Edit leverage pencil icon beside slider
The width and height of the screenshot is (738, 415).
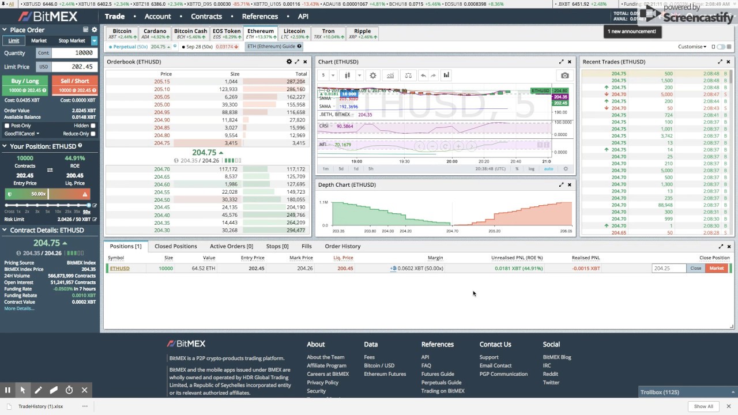point(95,205)
